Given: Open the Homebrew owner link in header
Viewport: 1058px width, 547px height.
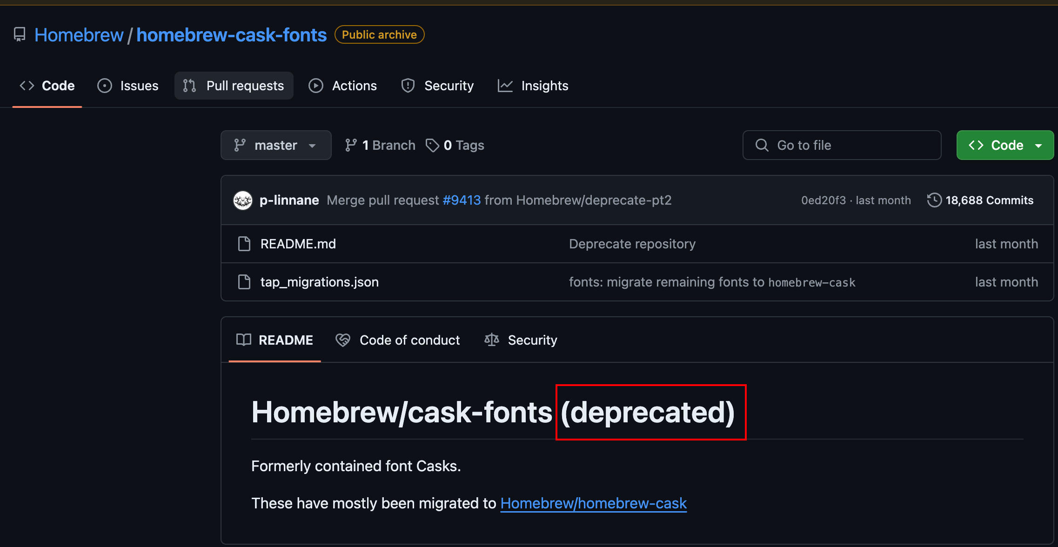Looking at the screenshot, I should [x=79, y=35].
